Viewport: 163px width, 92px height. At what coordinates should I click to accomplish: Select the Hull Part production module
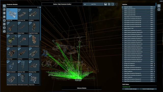23,53
